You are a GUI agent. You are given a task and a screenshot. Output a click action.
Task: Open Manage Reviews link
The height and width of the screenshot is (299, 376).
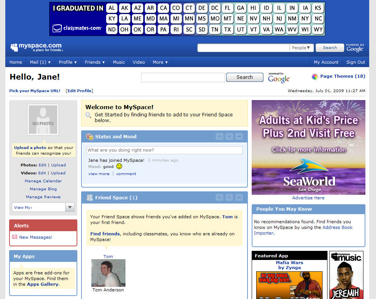pyautogui.click(x=43, y=197)
